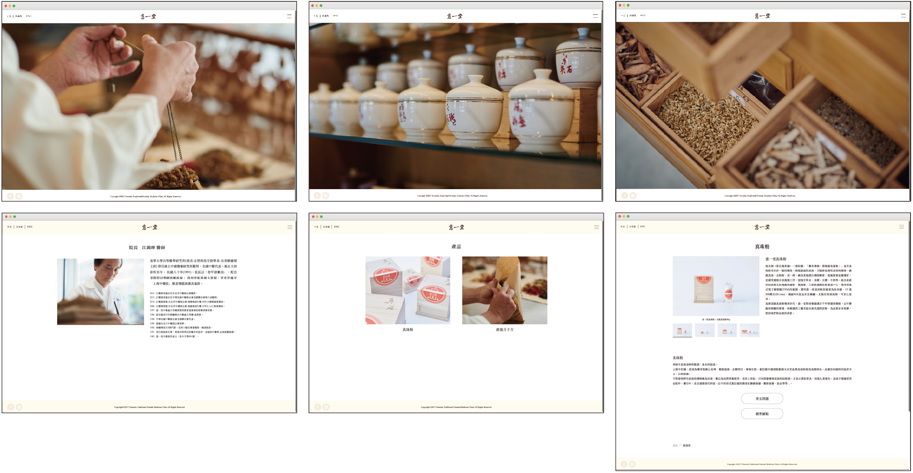Click Instagram icon in 真珠粉 detail page footer

pyautogui.click(x=632, y=464)
